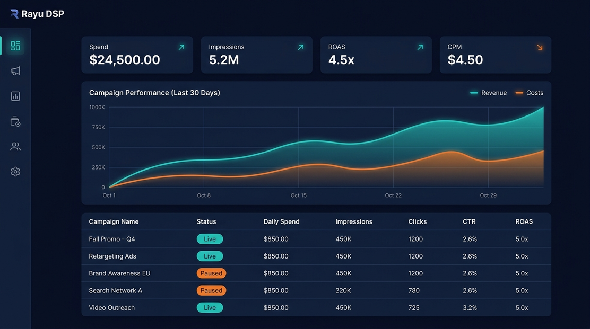590x329 pixels.
Task: Click the 4.5x ROAS value
Action: click(341, 60)
